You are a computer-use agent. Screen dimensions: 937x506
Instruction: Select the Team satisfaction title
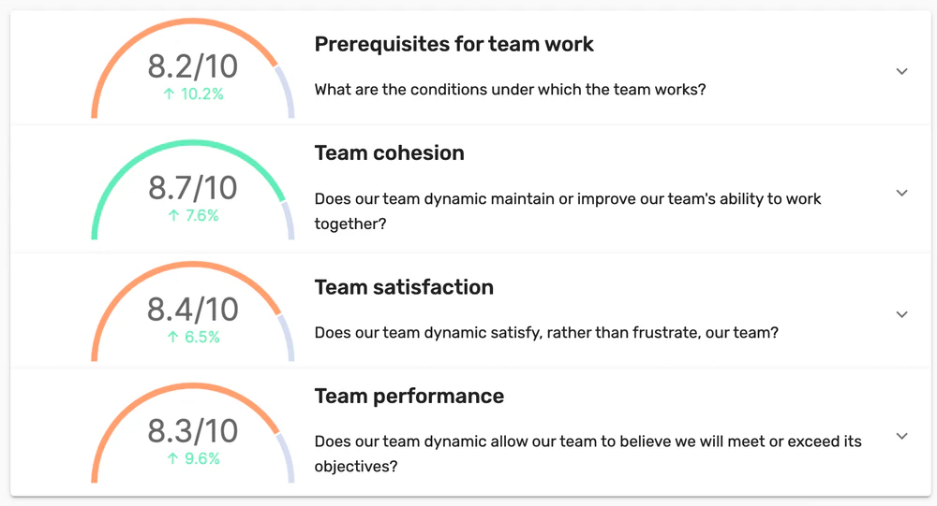pos(404,287)
